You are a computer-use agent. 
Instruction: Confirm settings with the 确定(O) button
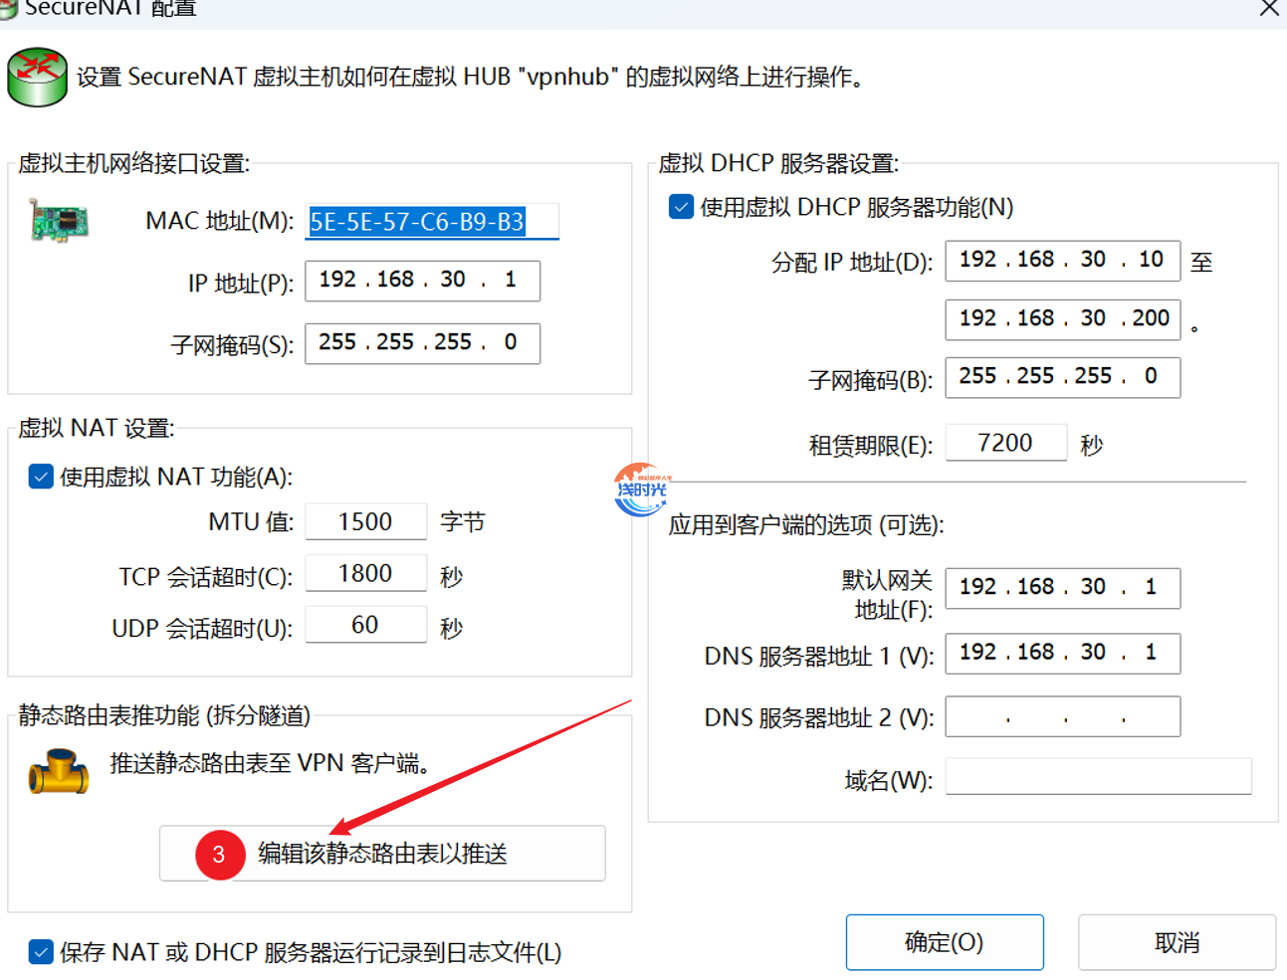coord(944,942)
